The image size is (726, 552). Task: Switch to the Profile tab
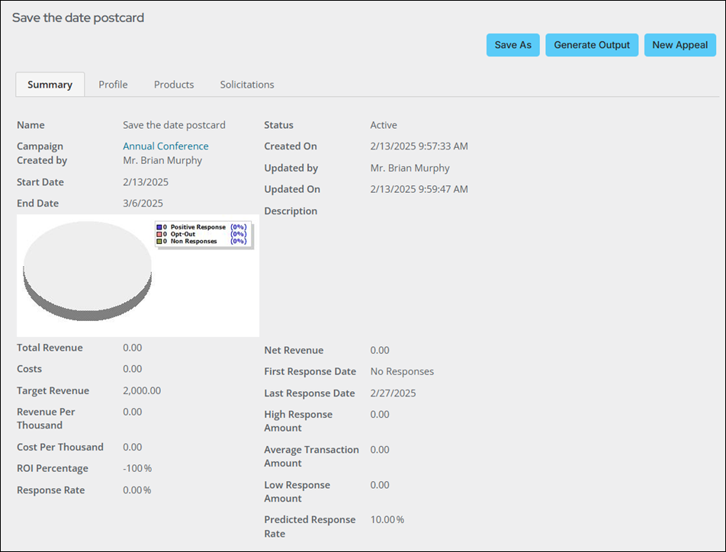(113, 85)
